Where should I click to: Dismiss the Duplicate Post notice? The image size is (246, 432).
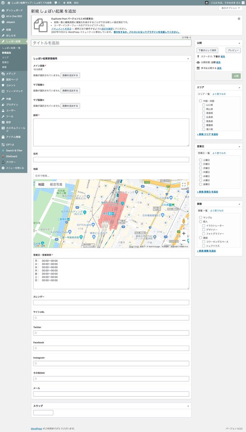coord(239,18)
